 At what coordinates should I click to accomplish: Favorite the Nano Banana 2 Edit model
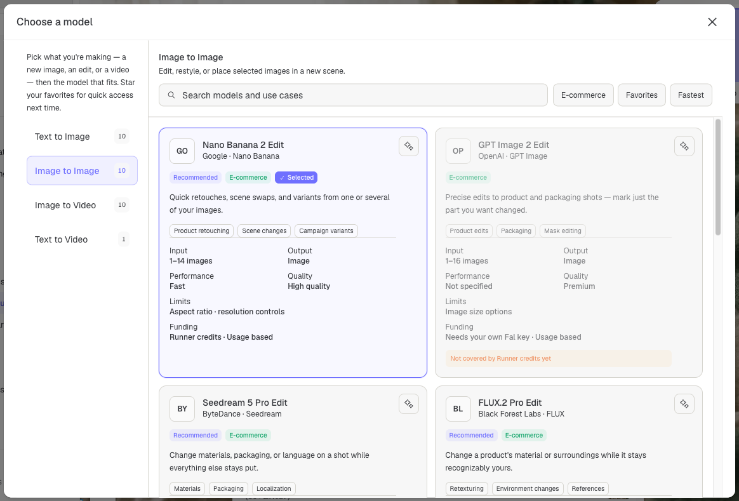[409, 146]
